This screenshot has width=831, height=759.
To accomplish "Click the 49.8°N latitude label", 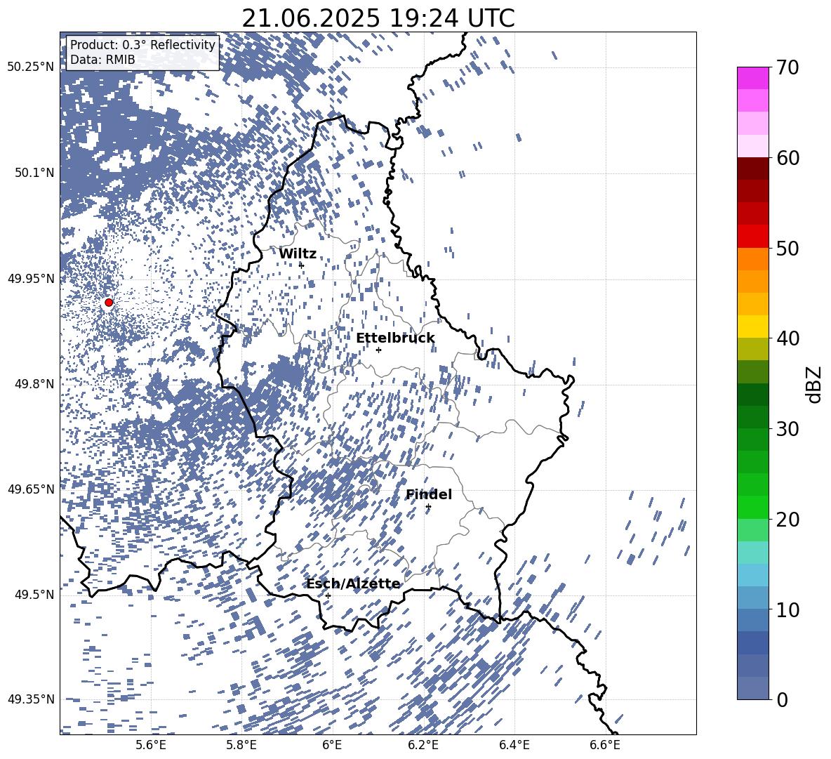I will tap(34, 384).
